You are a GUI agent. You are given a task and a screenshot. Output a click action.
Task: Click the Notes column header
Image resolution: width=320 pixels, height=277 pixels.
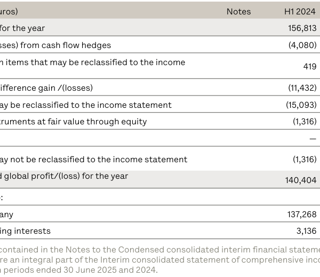coord(238,11)
